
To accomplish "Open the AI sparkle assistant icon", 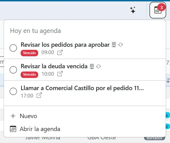I will pos(133,10).
